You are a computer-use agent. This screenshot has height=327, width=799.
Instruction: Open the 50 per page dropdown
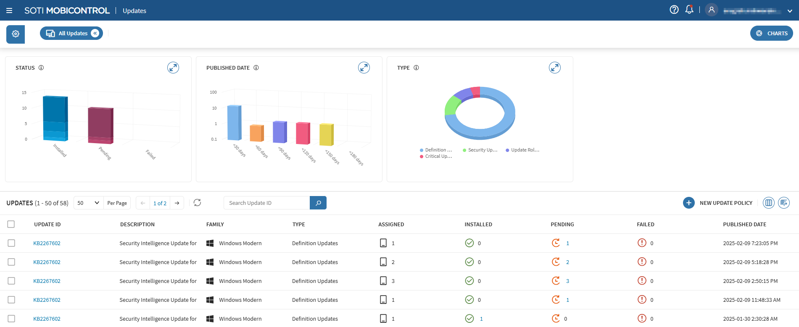pyautogui.click(x=89, y=203)
